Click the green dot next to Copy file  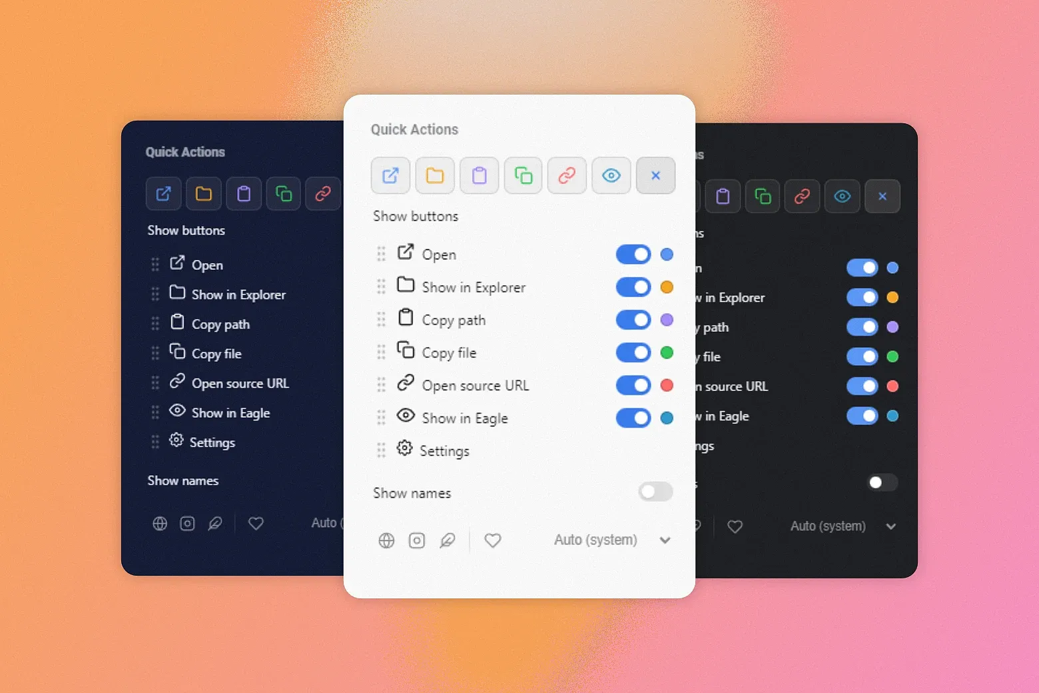(x=667, y=352)
